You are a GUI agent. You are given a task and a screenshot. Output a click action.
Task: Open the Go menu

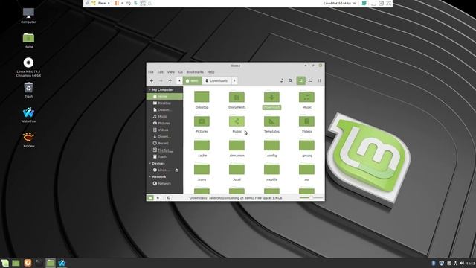pyautogui.click(x=181, y=72)
